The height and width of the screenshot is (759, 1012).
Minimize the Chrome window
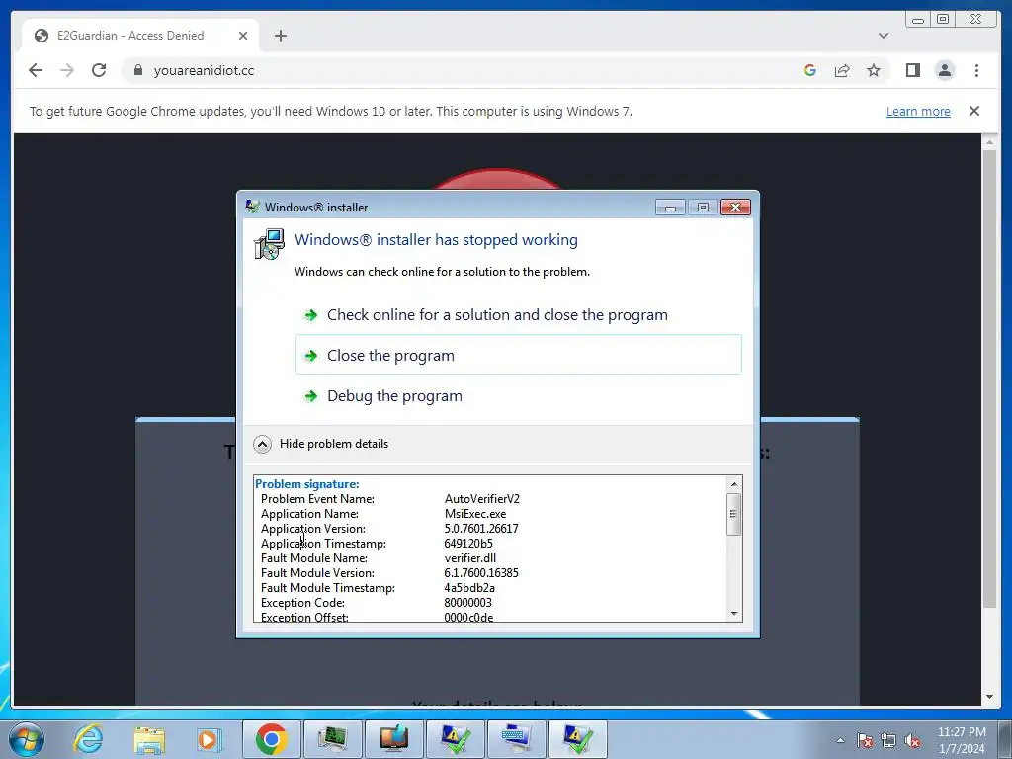918,20
